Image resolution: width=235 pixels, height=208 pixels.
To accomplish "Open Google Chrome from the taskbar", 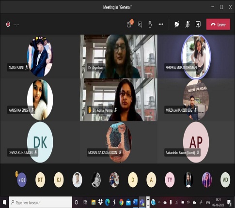I will 121,202.
